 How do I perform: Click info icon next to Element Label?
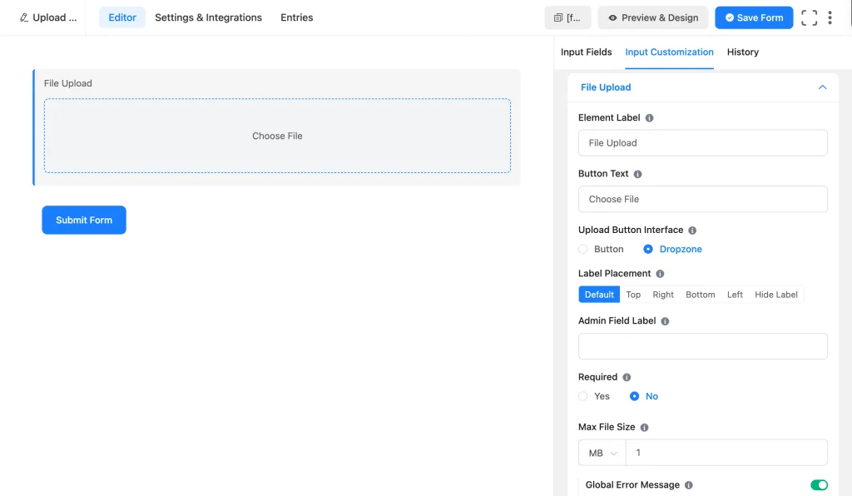649,118
